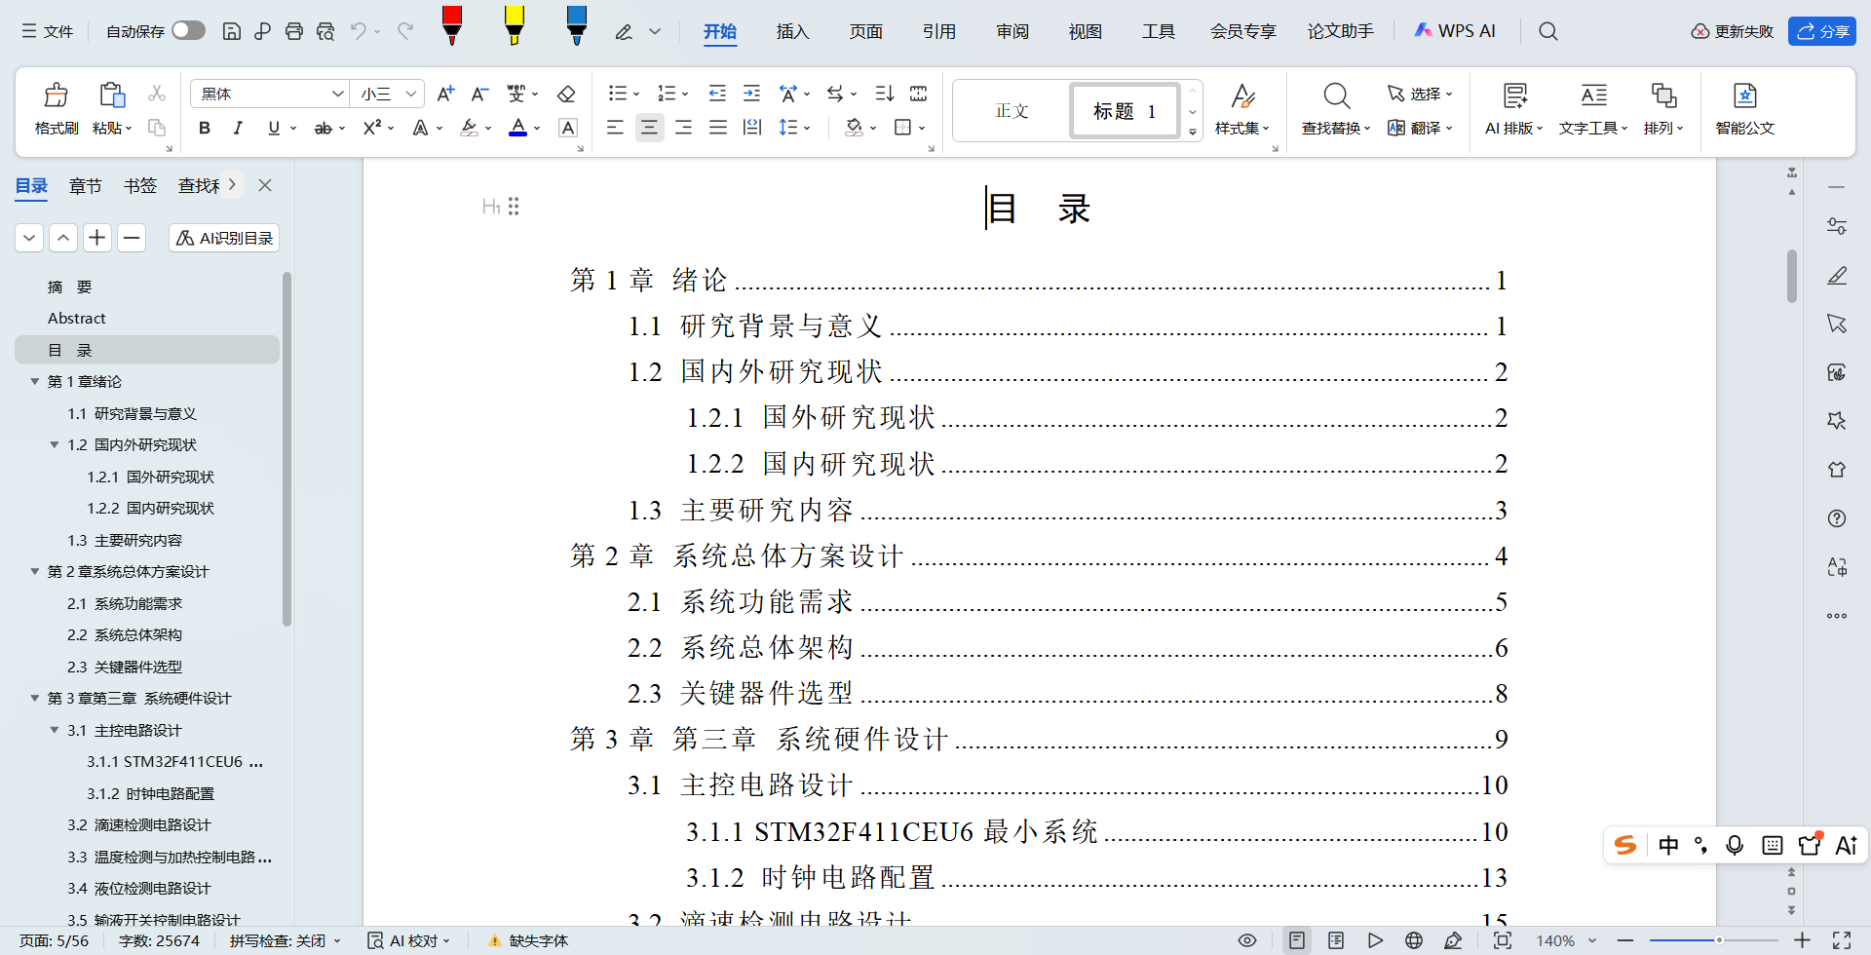This screenshot has width=1871, height=955.
Task: Open the 样式集 style set menu
Action: point(1241,109)
